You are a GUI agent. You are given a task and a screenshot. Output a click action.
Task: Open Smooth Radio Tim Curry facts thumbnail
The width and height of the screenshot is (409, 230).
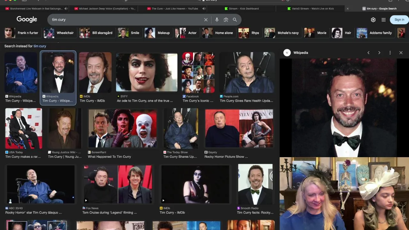pyautogui.click(x=255, y=184)
